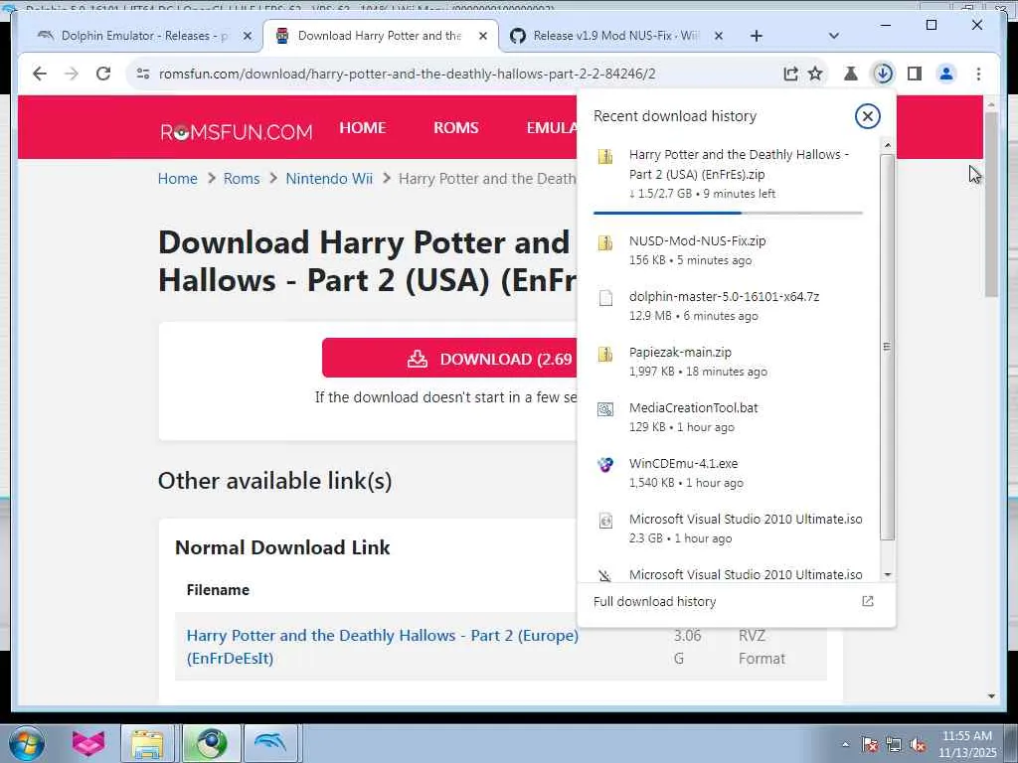Viewport: 1018px width, 763px height.
Task: Open WinCDEmu-4.1.exe from download list
Action: (x=730, y=473)
